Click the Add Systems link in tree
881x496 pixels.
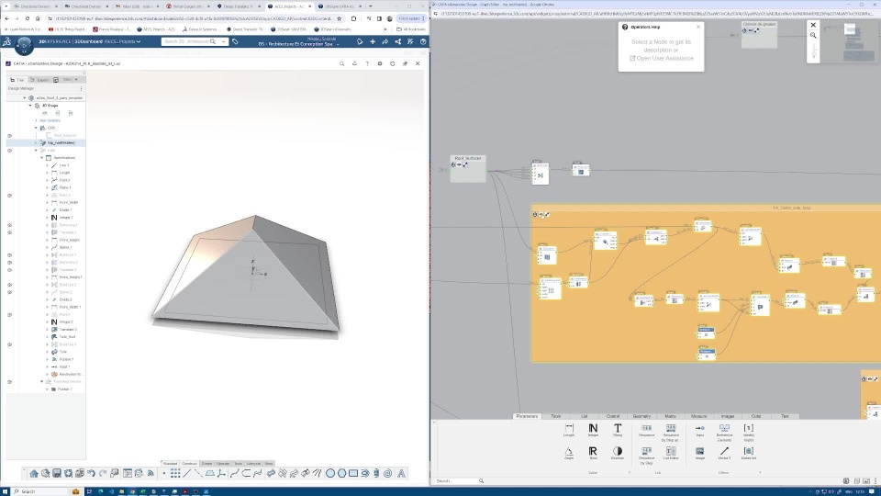pos(50,120)
